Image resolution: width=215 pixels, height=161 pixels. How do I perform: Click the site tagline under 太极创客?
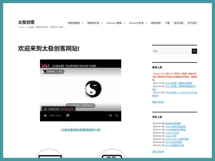click(x=40, y=27)
